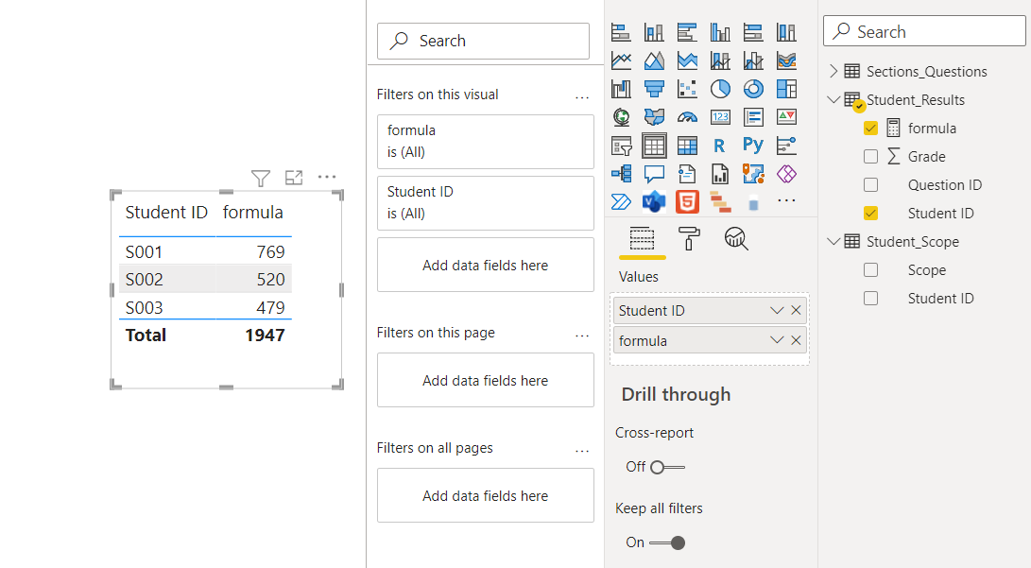Collapse the Student_Results table
This screenshot has height=568, width=1031.
pos(833,99)
